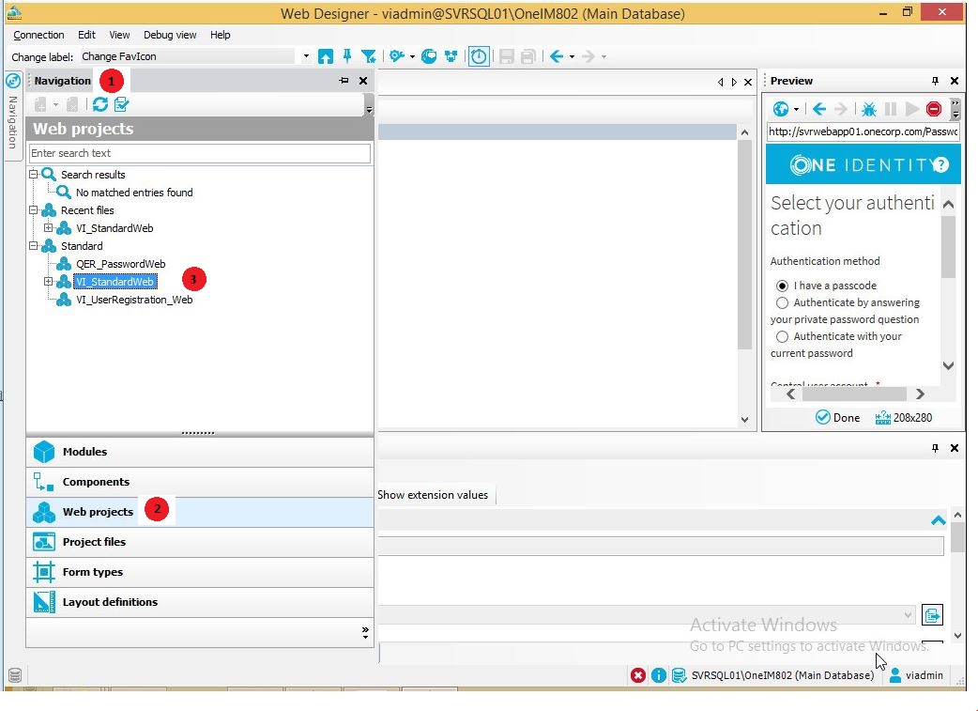Viewport: 978px width, 711px height.
Task: Open dropdown arrow beside Preview globe icon
Action: [x=796, y=110]
